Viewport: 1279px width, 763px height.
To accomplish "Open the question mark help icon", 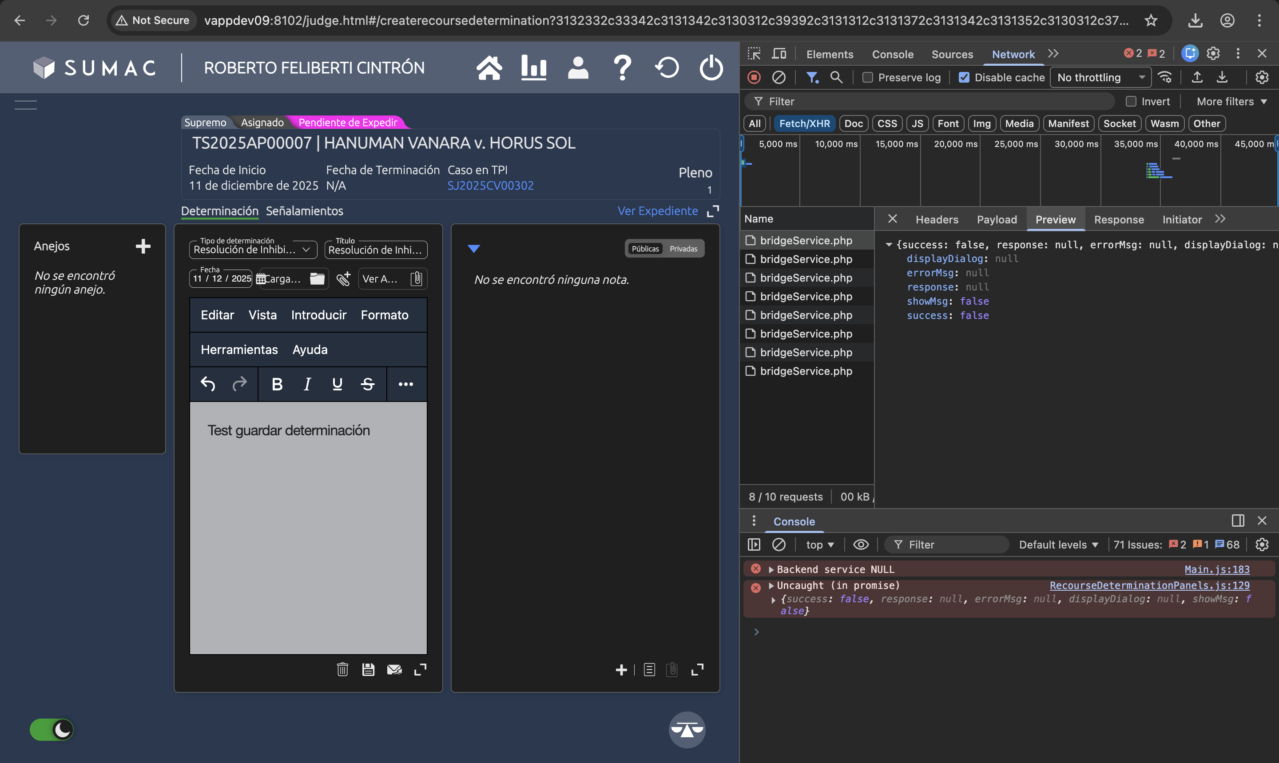I will point(622,68).
